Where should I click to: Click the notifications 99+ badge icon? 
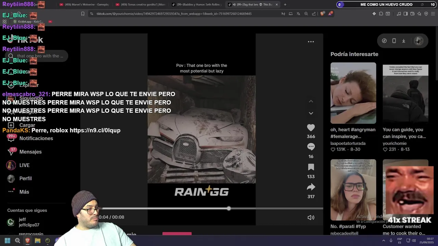11,137
